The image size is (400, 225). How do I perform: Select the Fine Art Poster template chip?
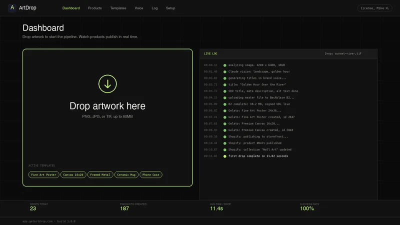pos(43,174)
